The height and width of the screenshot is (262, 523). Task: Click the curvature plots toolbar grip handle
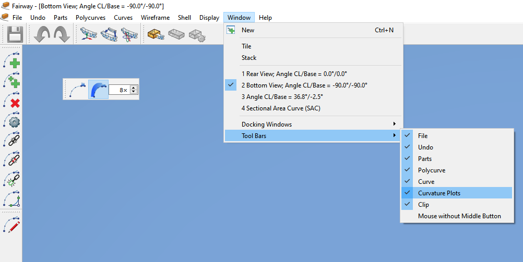pyautogui.click(x=65, y=89)
